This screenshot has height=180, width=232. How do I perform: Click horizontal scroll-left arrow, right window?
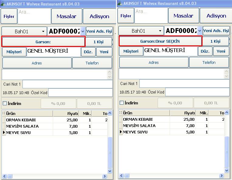tap(121, 175)
